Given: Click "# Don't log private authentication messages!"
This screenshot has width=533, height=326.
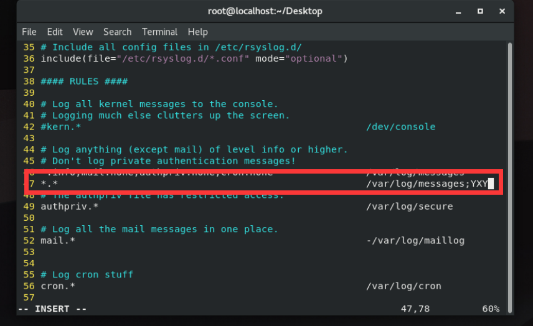Looking at the screenshot, I should tap(168, 161).
